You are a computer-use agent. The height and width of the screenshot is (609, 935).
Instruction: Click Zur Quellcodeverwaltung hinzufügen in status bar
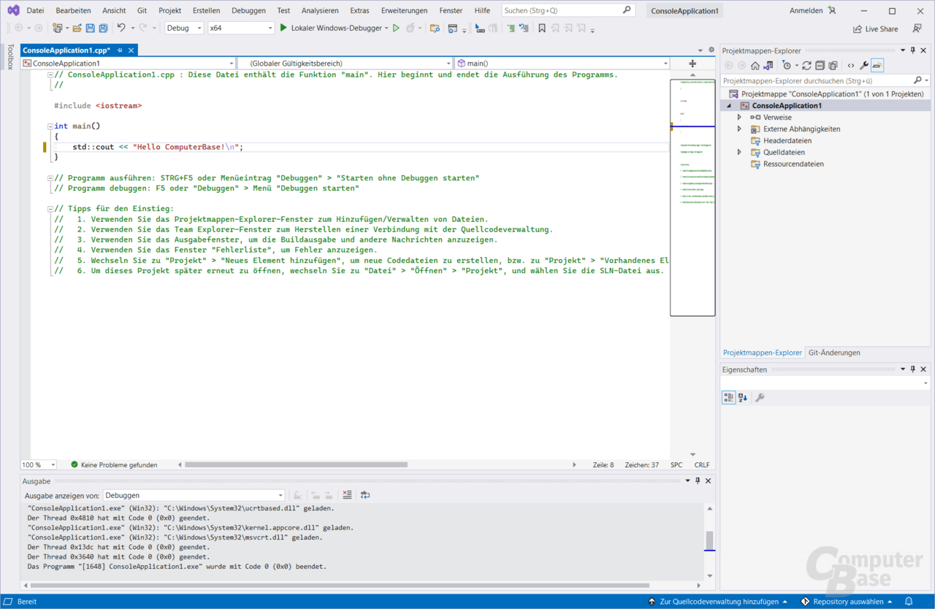(720, 602)
